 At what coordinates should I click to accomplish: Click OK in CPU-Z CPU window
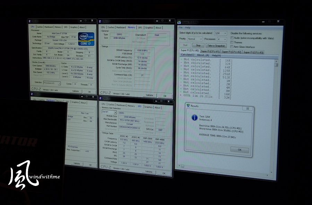coord(89,92)
